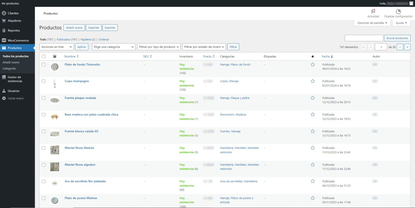Click the product search input field
The width and height of the screenshot is (415, 208).
point(364,38)
